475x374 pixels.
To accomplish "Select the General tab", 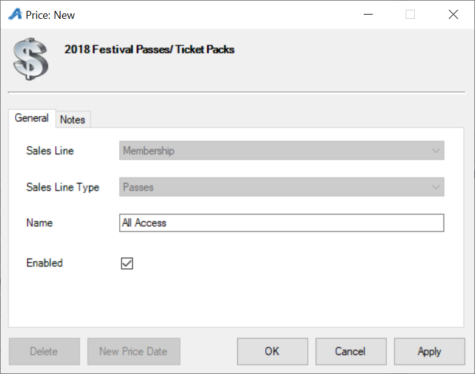I will coord(32,118).
